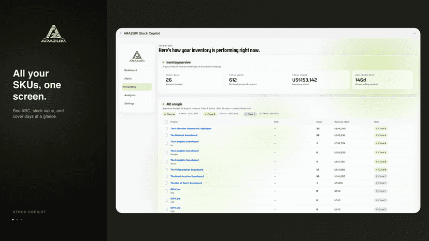Viewport: 429px width, 241px height.
Task: Select the third carousel dot under Stock Copilot
Action: click(x=21, y=219)
